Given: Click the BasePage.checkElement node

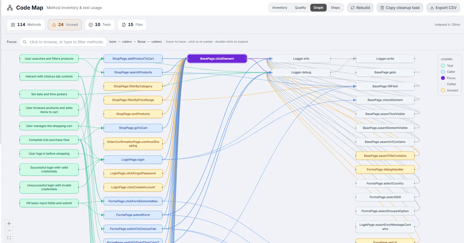Looking at the screenshot, I should point(385,100).
